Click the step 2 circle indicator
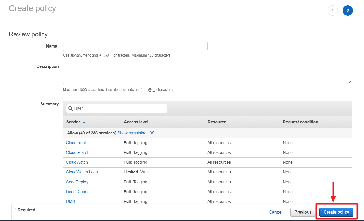Screen dimensions: 364x221 pos(348,11)
